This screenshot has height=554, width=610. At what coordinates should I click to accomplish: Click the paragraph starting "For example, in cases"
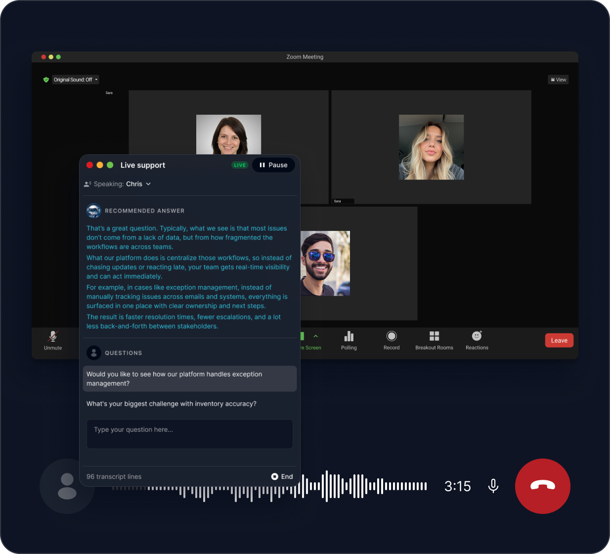point(187,296)
